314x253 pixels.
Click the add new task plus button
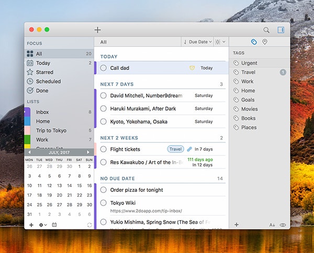(97, 30)
